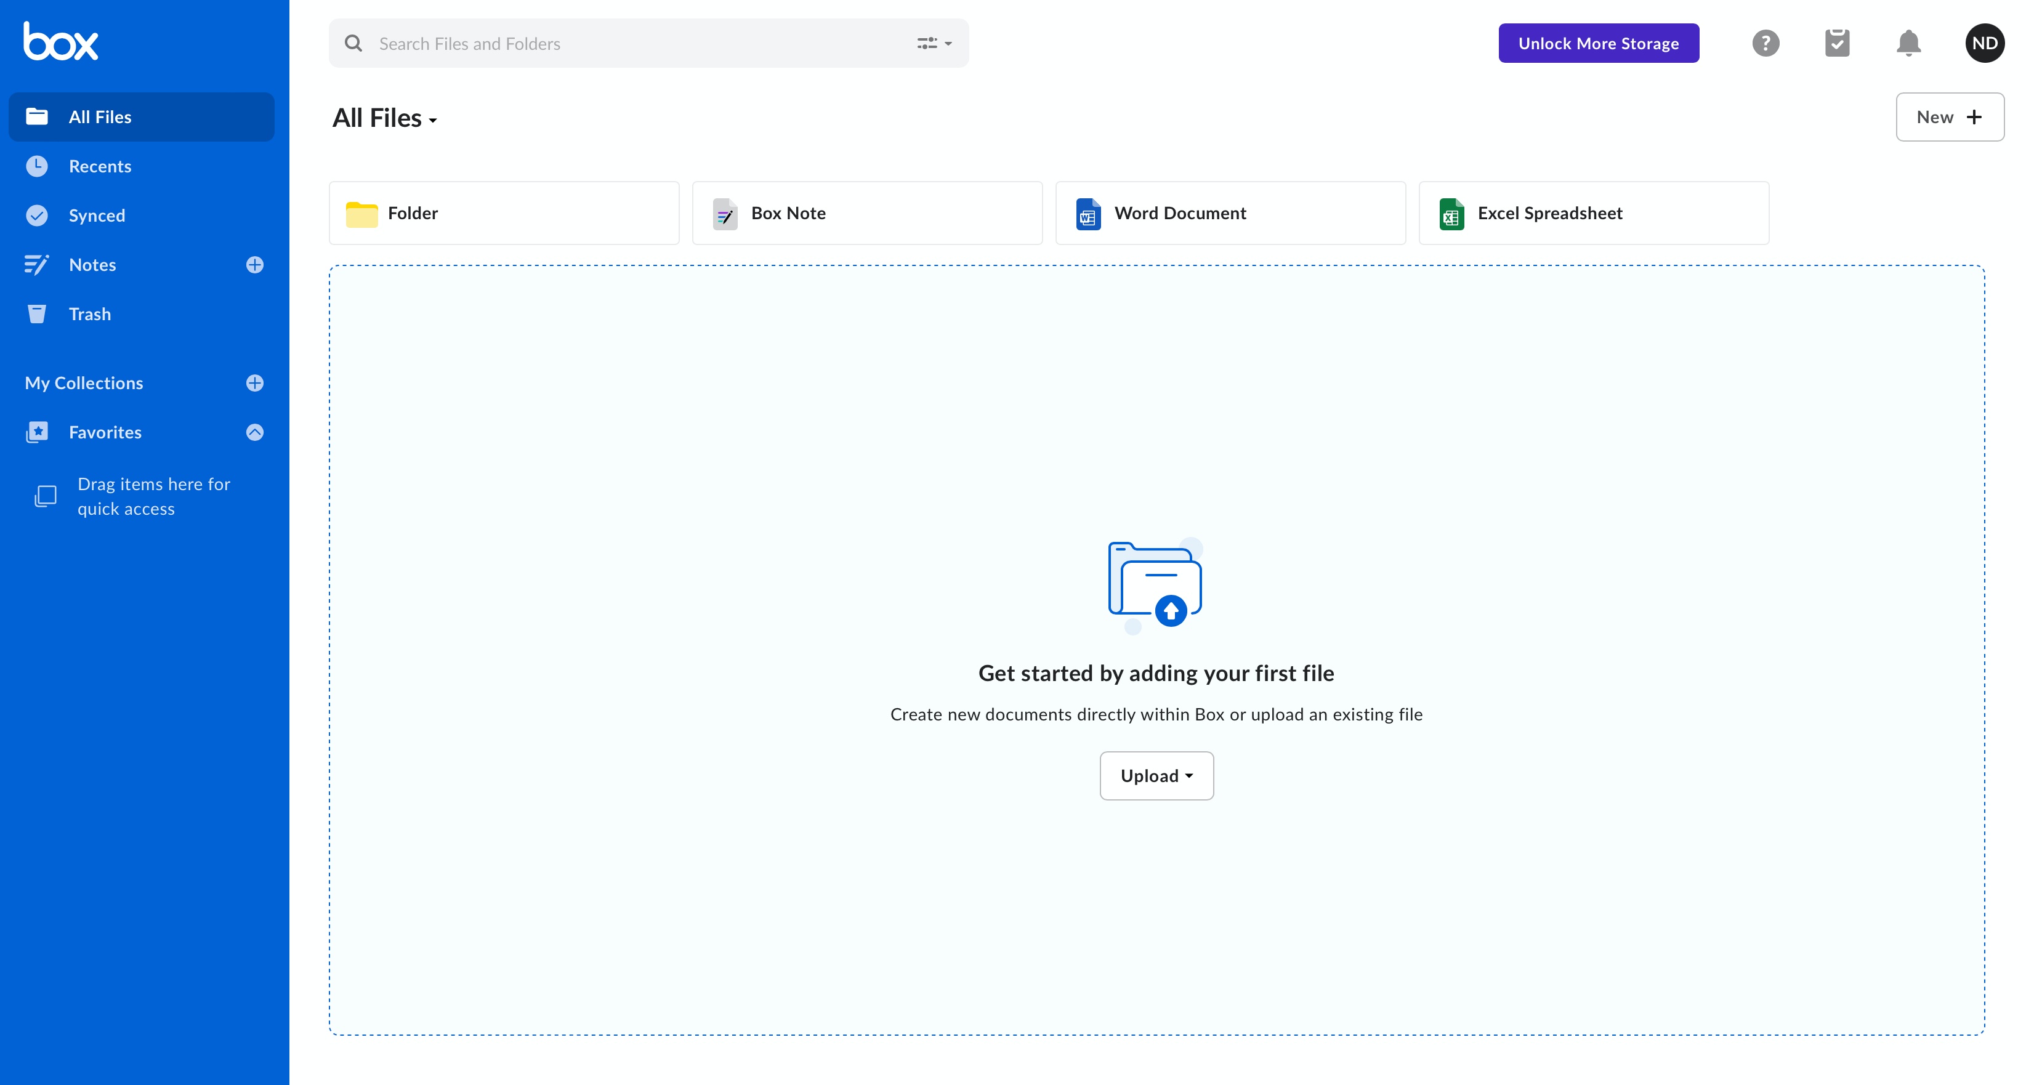Open the ND account avatar menu
This screenshot has height=1085, width=2042.
1985,43
